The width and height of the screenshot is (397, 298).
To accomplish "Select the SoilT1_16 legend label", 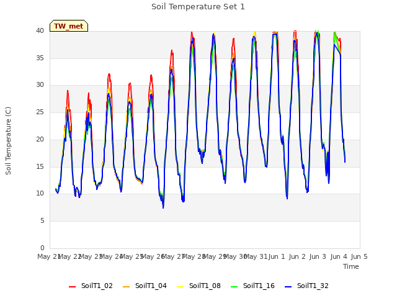I will (259, 286).
